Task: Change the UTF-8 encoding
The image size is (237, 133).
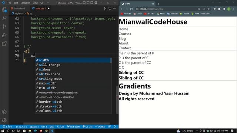Action: tap(44, 127)
